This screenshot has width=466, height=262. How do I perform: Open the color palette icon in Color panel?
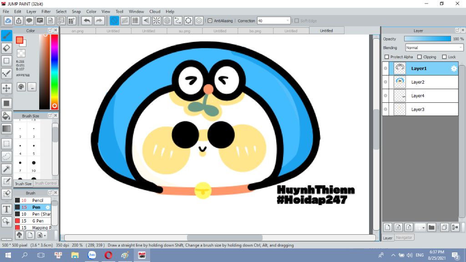pos(21,87)
